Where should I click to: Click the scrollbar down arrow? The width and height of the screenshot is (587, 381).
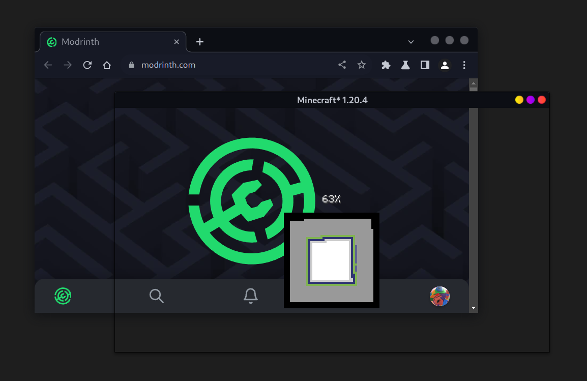474,308
